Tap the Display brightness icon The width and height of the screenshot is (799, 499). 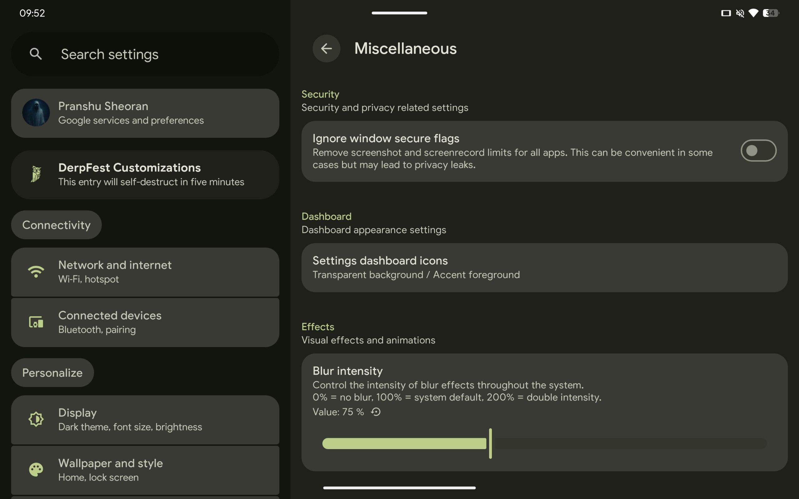(x=36, y=419)
